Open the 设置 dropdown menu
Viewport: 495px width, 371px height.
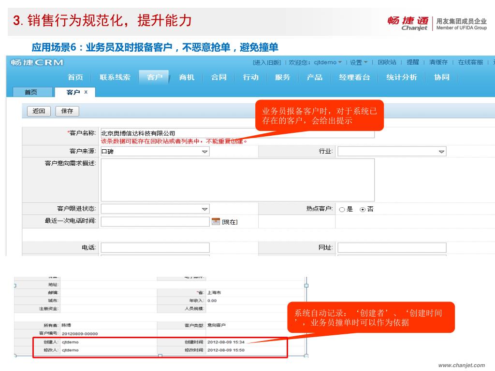tap(359, 62)
